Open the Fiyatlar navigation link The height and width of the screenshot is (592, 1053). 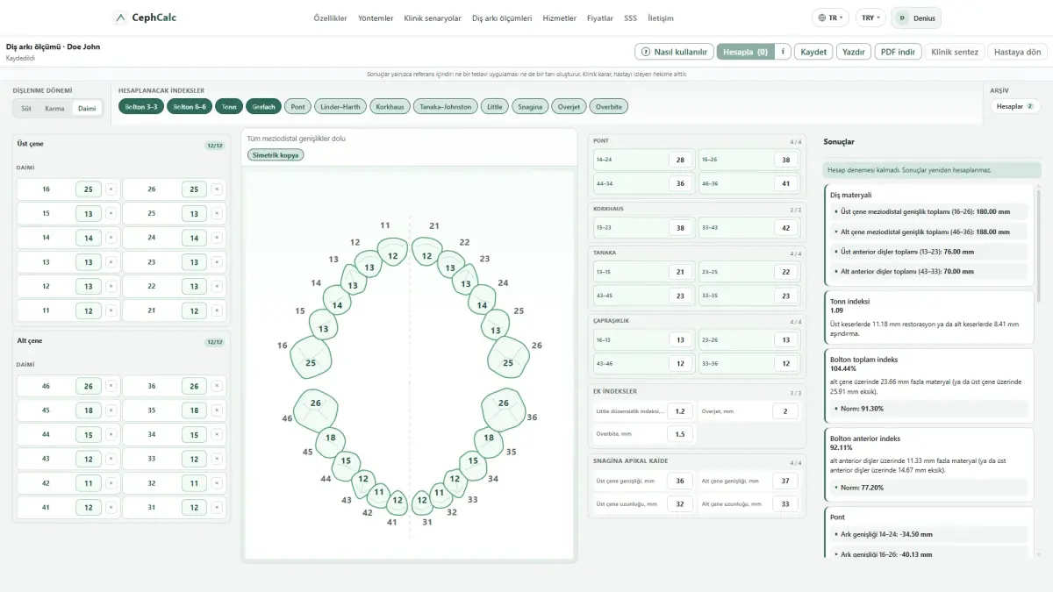(x=600, y=18)
